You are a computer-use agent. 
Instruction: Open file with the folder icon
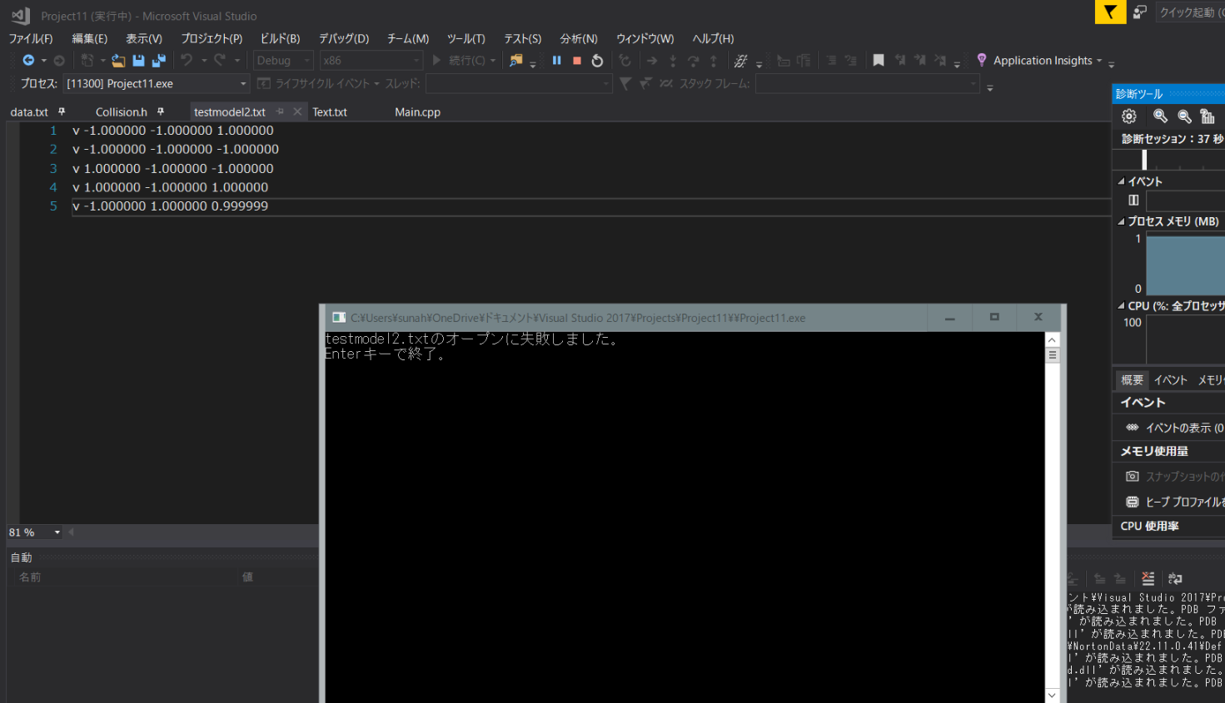click(x=118, y=61)
